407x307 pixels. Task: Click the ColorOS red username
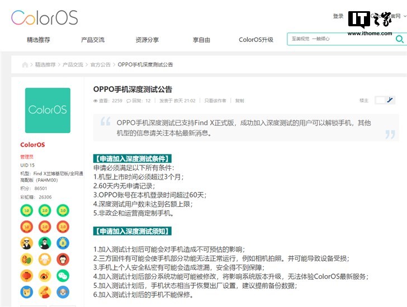click(32, 145)
